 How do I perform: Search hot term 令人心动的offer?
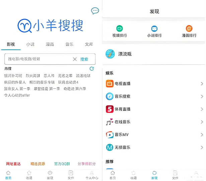(17, 95)
